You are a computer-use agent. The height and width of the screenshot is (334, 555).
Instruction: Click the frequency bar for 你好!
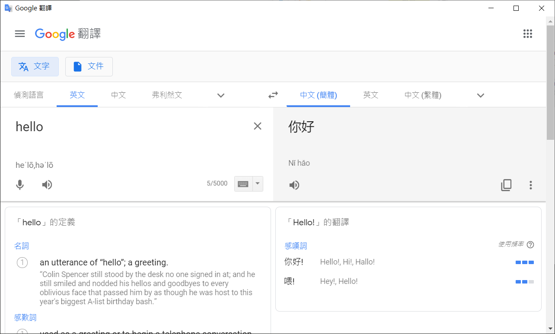[x=525, y=262]
